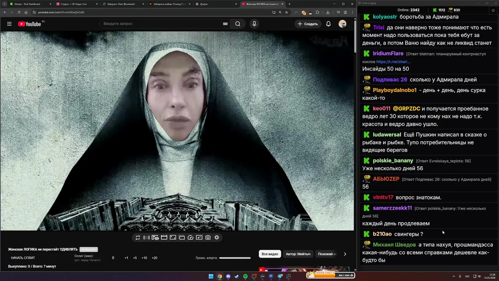Viewport: 499px width, 281px height.
Task: Click НАЧАТЬ СПЛИТ
Action: click(23, 258)
